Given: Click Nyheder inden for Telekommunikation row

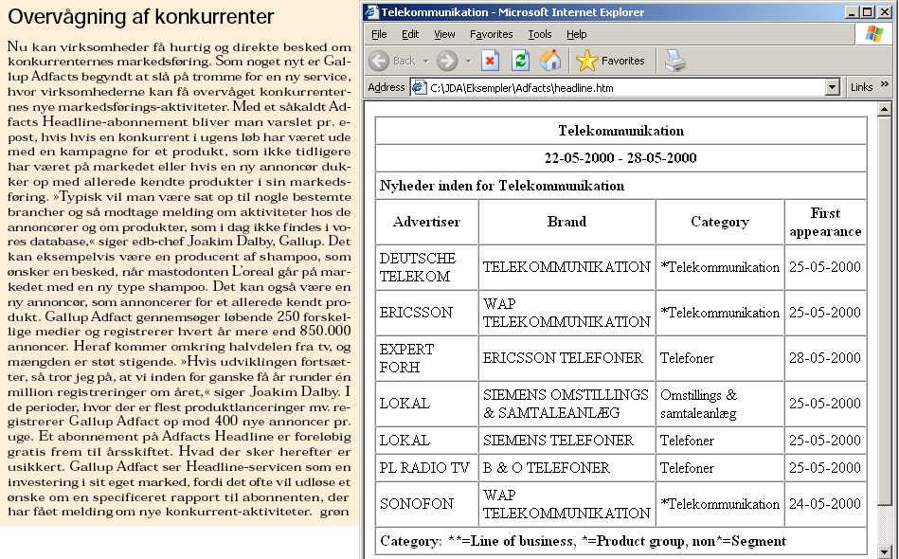Looking at the screenshot, I should [x=620, y=186].
